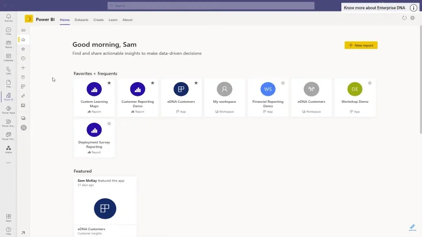This screenshot has height=237, width=422.
Task: Favorite the Workshop Demo app star
Action: coord(370,83)
